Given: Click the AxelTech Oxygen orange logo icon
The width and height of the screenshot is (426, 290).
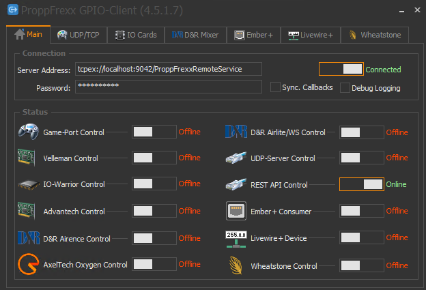Looking at the screenshot, I should click(27, 264).
